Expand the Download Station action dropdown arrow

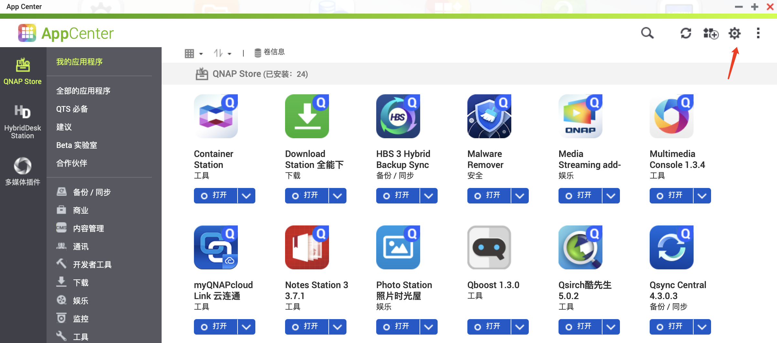click(x=337, y=196)
